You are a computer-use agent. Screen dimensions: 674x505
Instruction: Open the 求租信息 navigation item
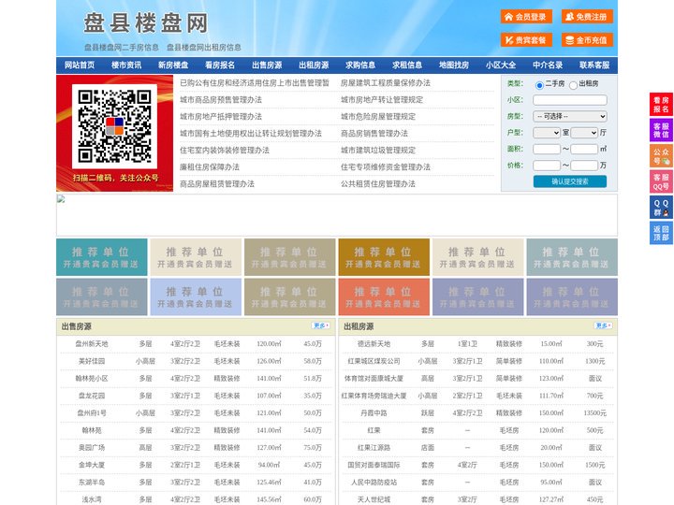coord(407,65)
